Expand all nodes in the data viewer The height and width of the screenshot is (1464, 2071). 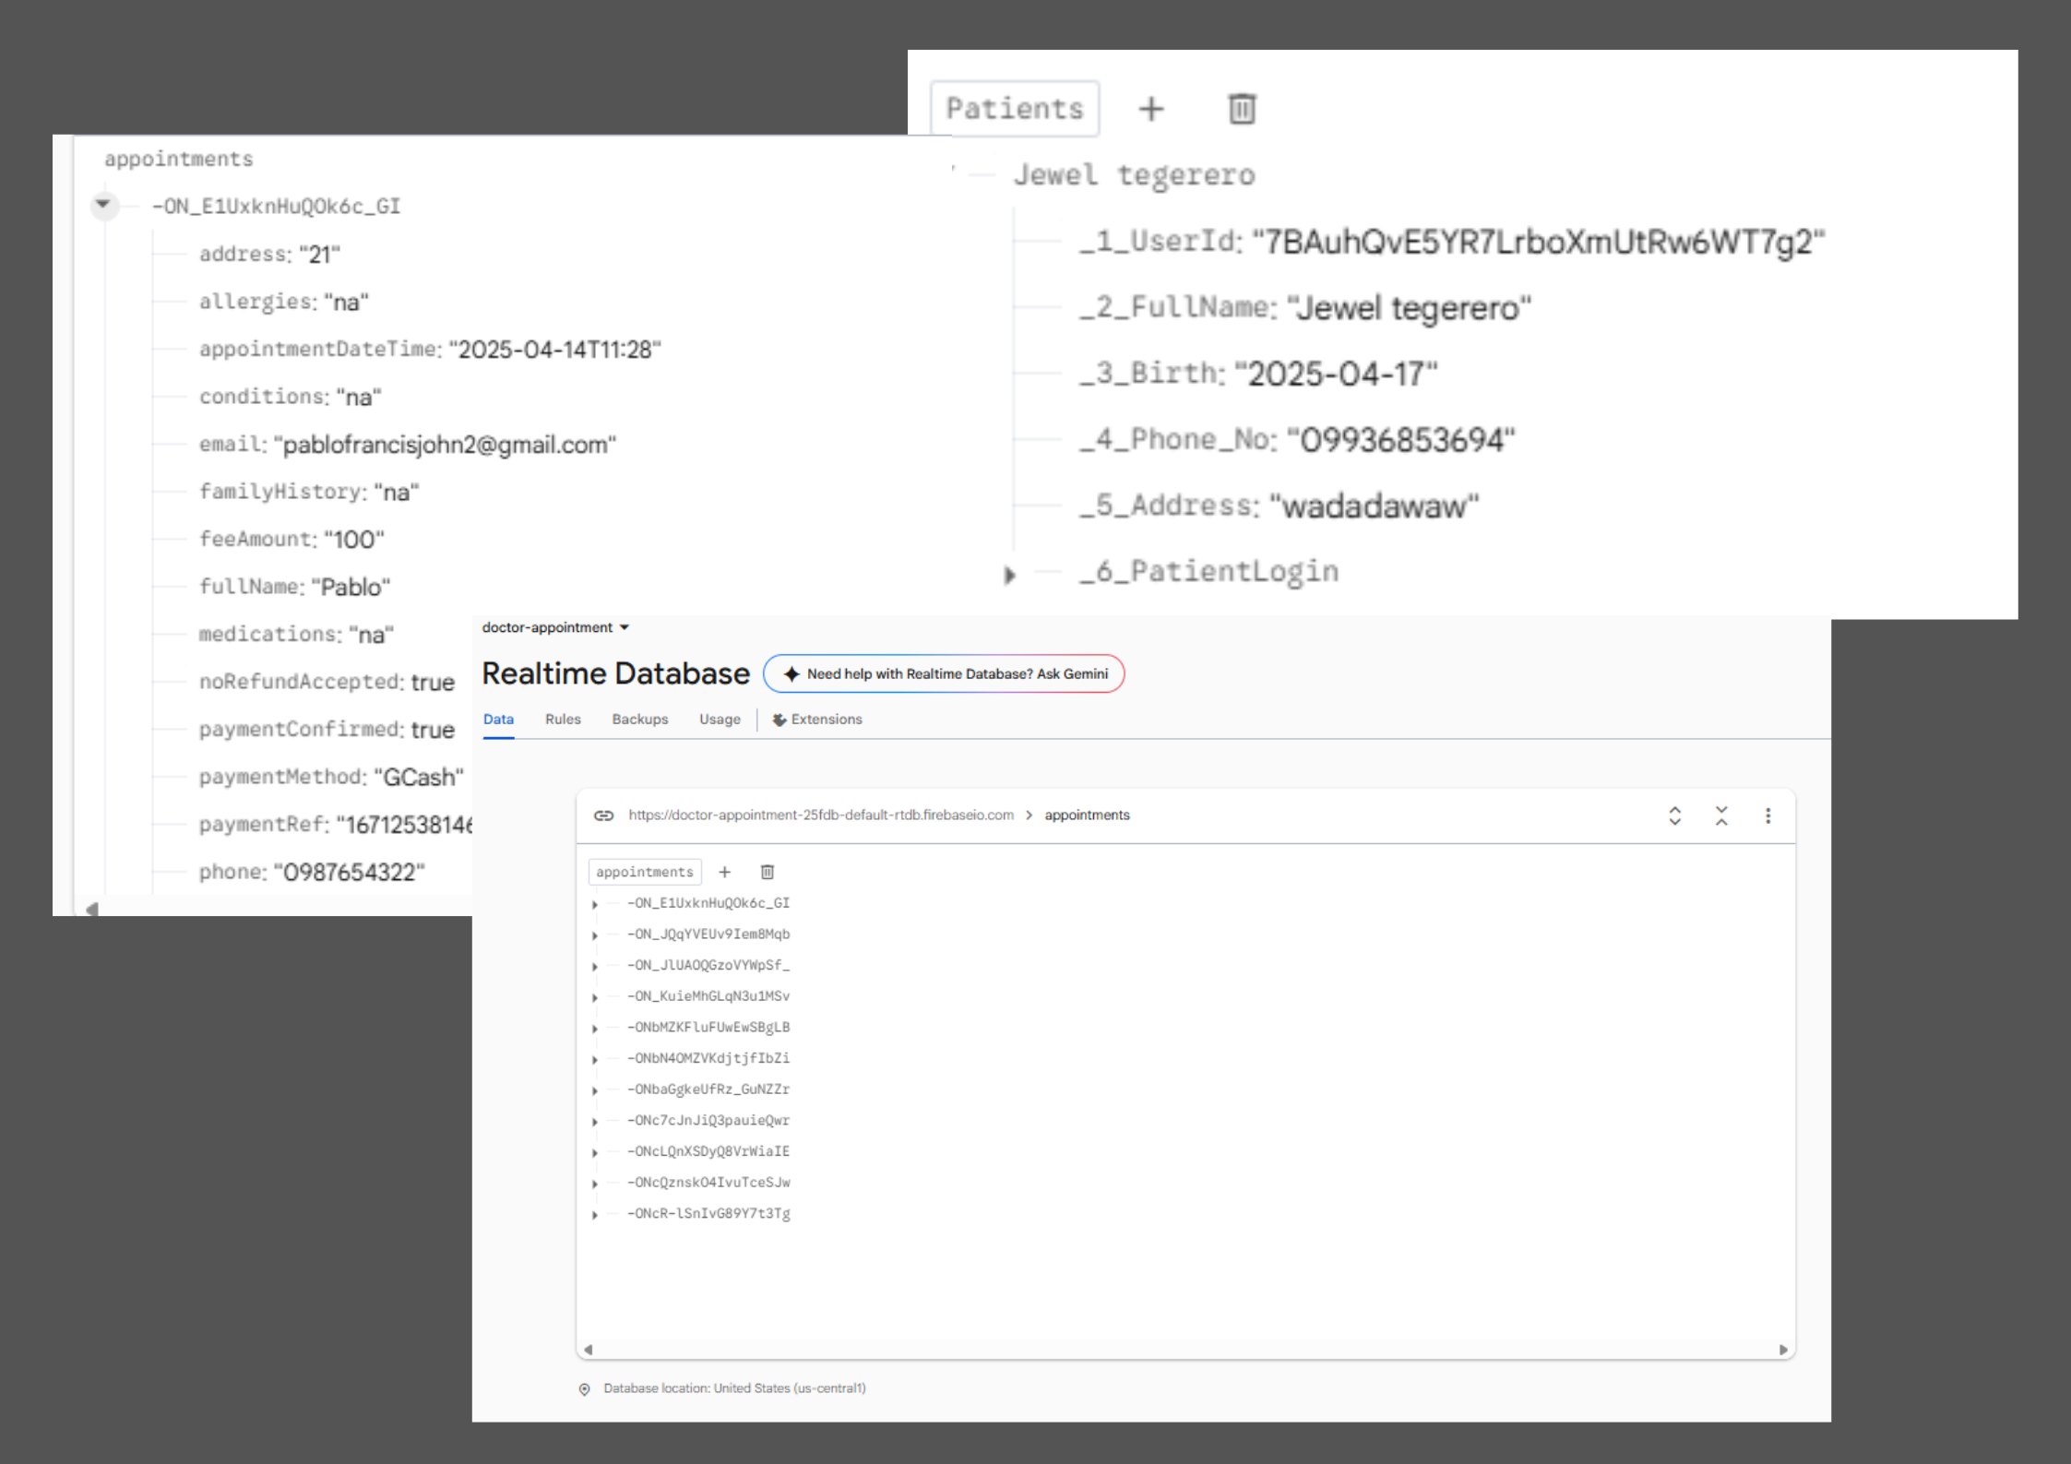point(1674,815)
